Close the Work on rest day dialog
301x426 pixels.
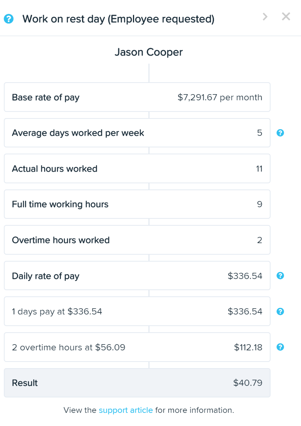pyautogui.click(x=286, y=17)
